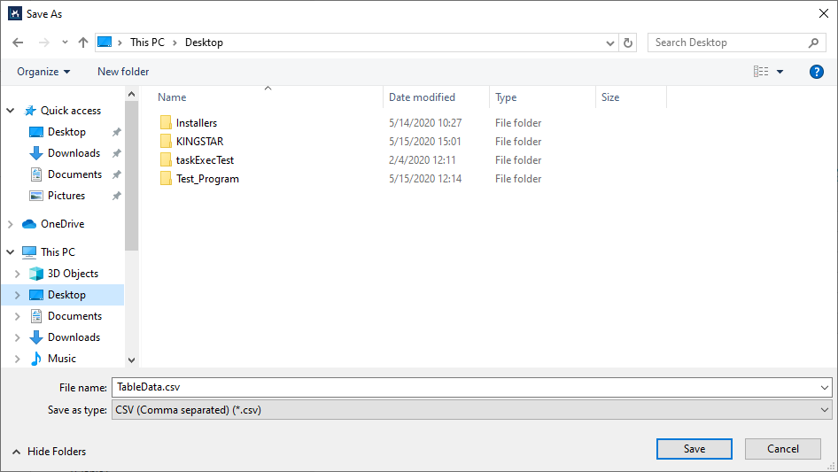Screen dimensions: 838x472
Task: Click the navigation pane scrollbar down arrow
Action: point(132,360)
